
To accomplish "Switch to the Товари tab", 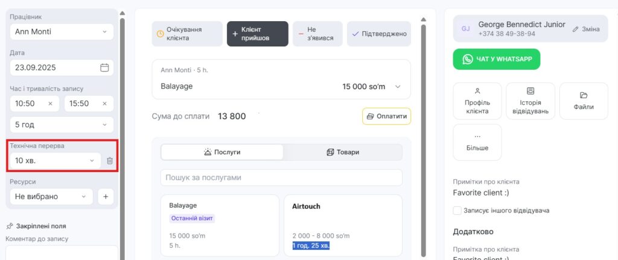I will click(342, 152).
